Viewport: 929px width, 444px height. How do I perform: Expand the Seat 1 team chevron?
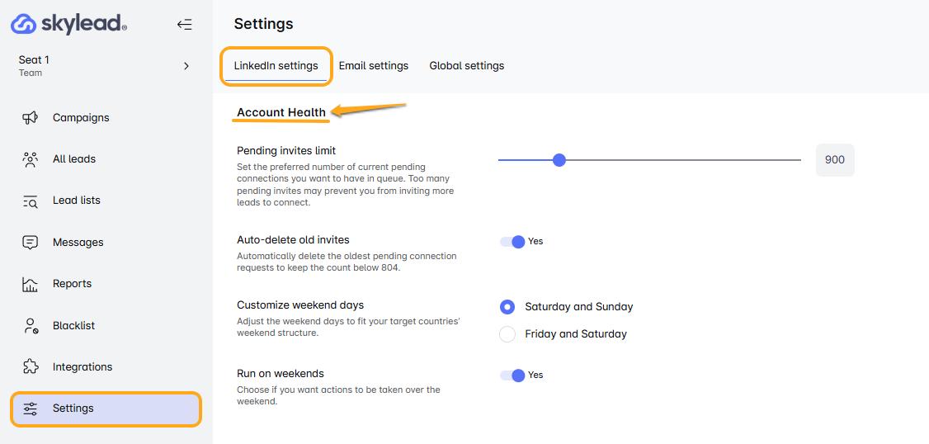(x=186, y=66)
